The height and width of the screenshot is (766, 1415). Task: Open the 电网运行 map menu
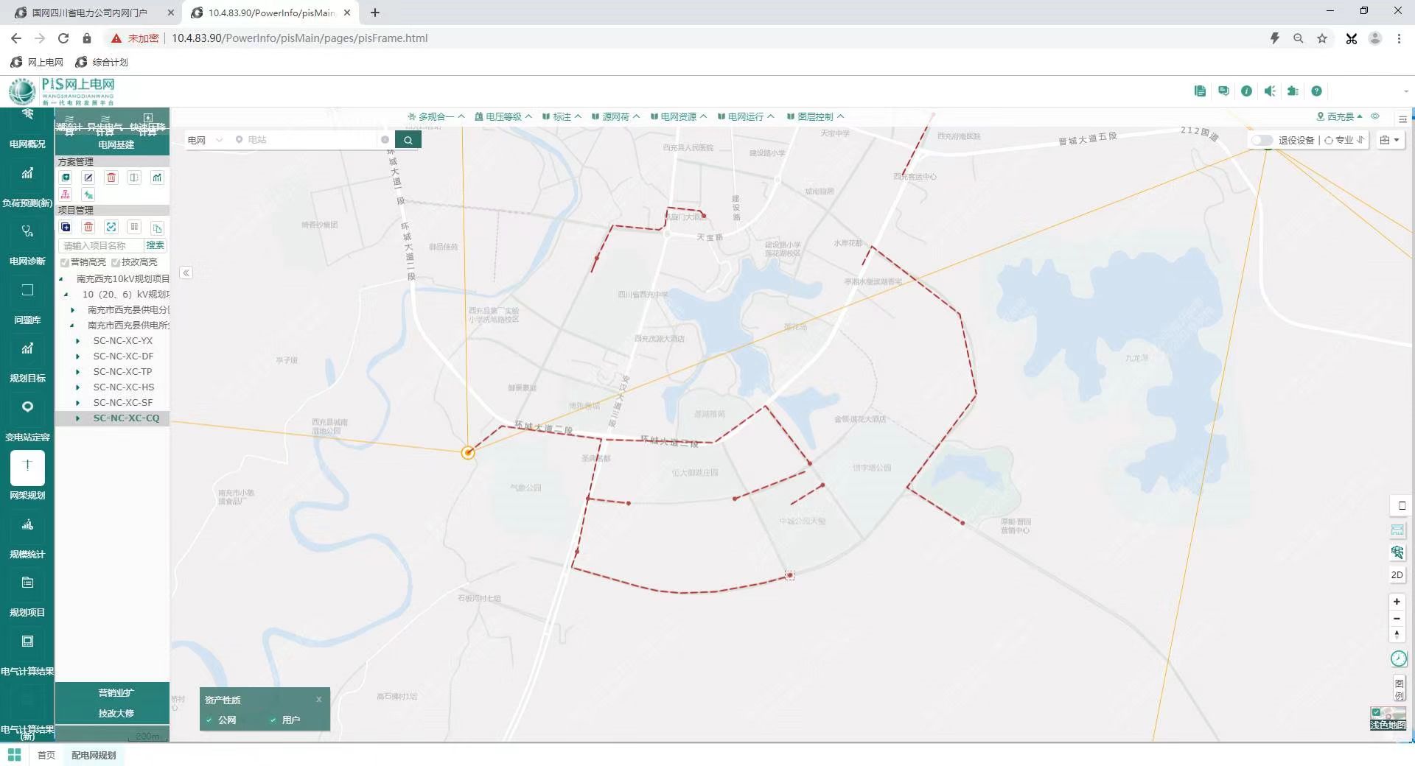pyautogui.click(x=746, y=116)
